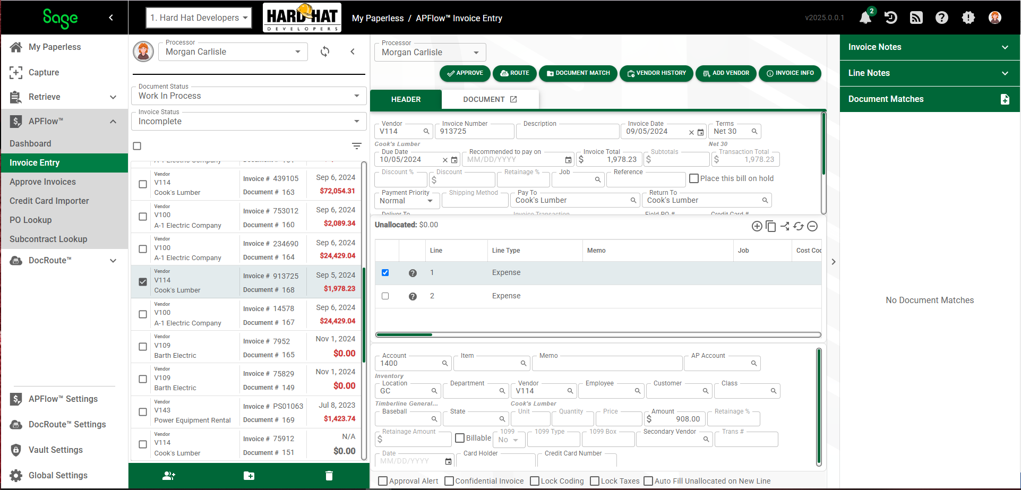Open PO Lookup in sidebar

click(x=30, y=220)
